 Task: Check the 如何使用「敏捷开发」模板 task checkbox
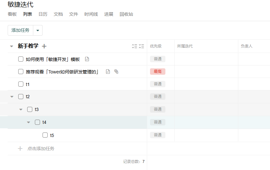click(x=21, y=59)
